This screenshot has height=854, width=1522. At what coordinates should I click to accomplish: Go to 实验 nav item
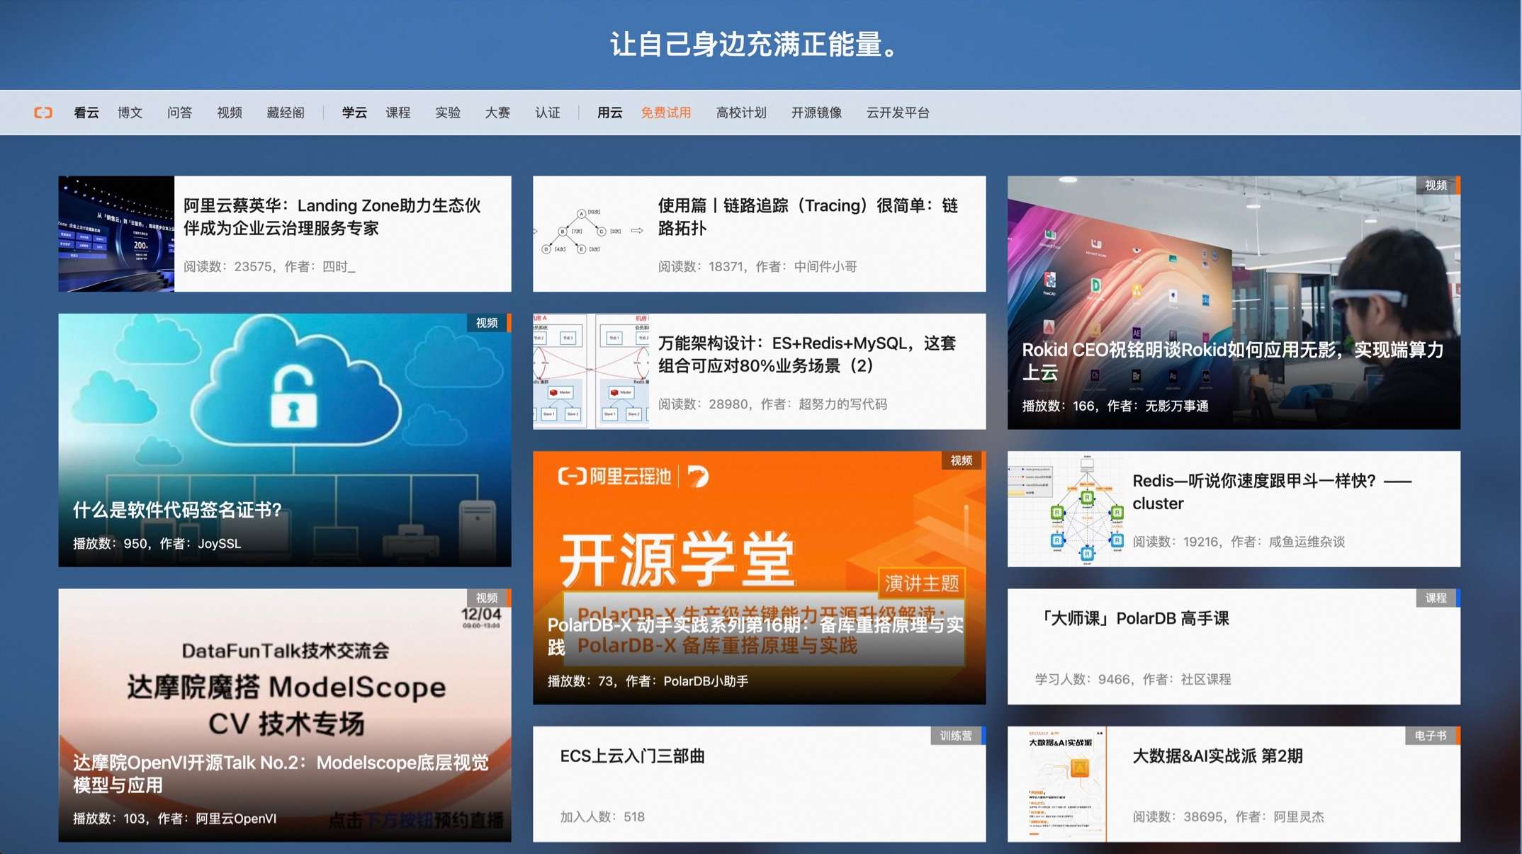(x=448, y=113)
